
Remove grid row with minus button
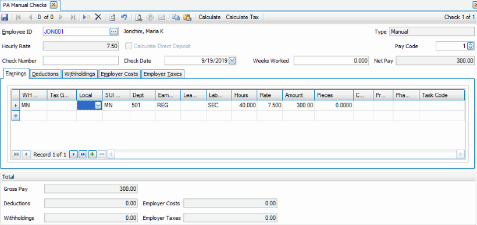pos(102,154)
